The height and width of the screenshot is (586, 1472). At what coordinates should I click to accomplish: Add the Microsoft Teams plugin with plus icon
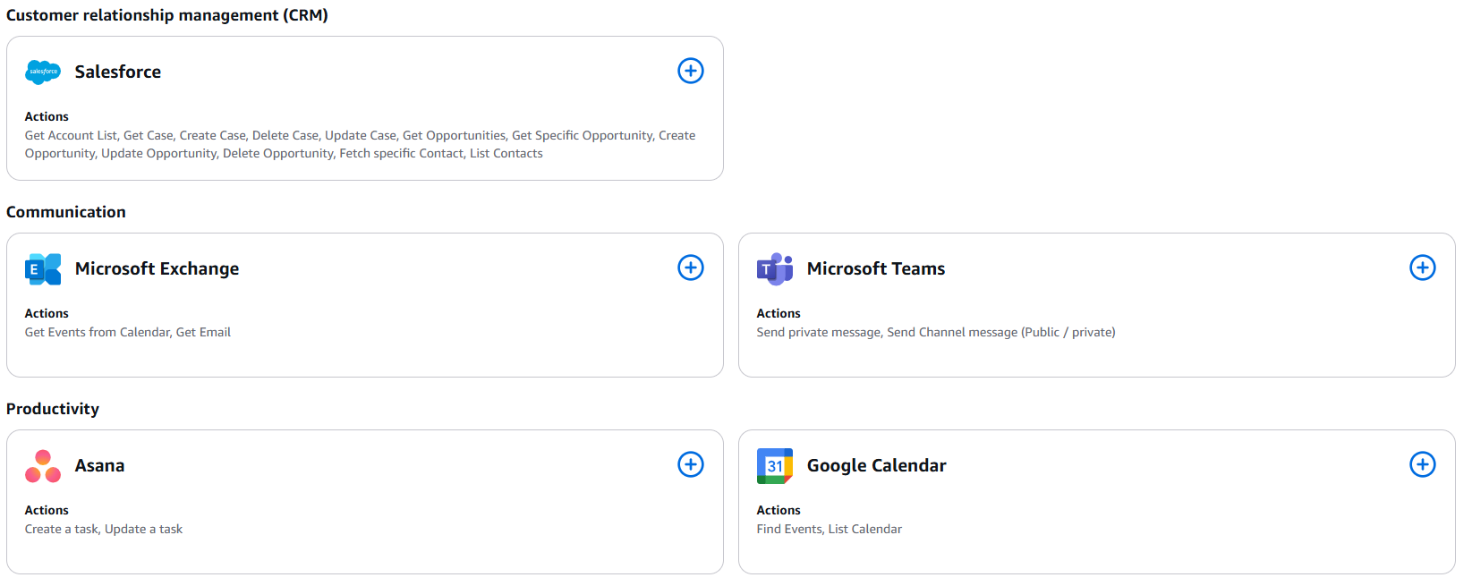1423,268
